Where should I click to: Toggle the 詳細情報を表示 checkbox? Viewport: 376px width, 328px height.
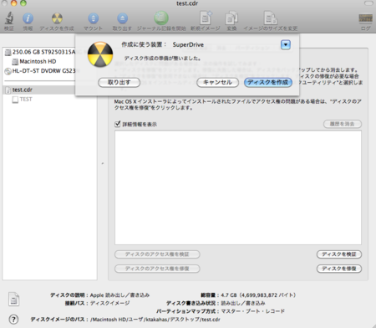click(118, 124)
